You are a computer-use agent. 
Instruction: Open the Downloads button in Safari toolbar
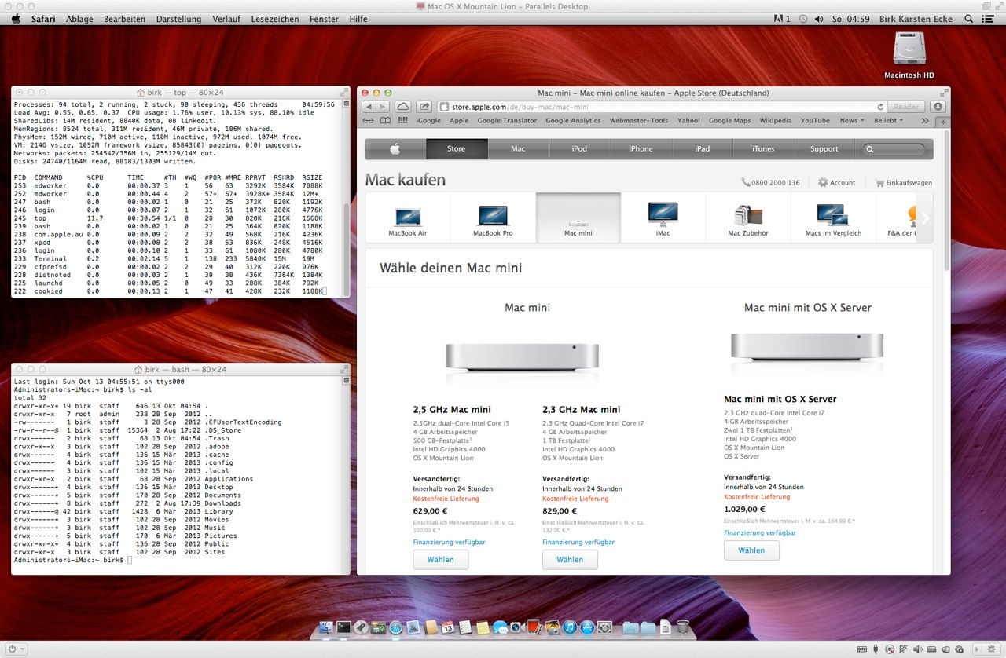coord(938,107)
